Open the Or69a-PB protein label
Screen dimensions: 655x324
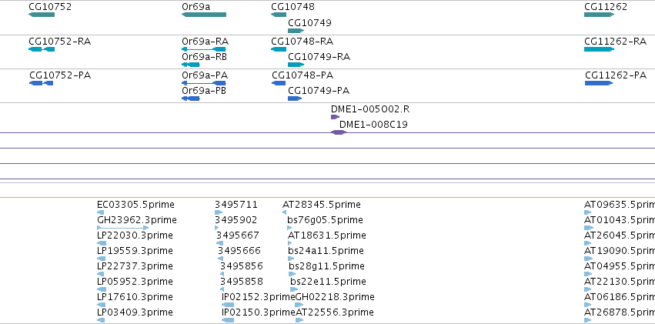pyautogui.click(x=204, y=91)
